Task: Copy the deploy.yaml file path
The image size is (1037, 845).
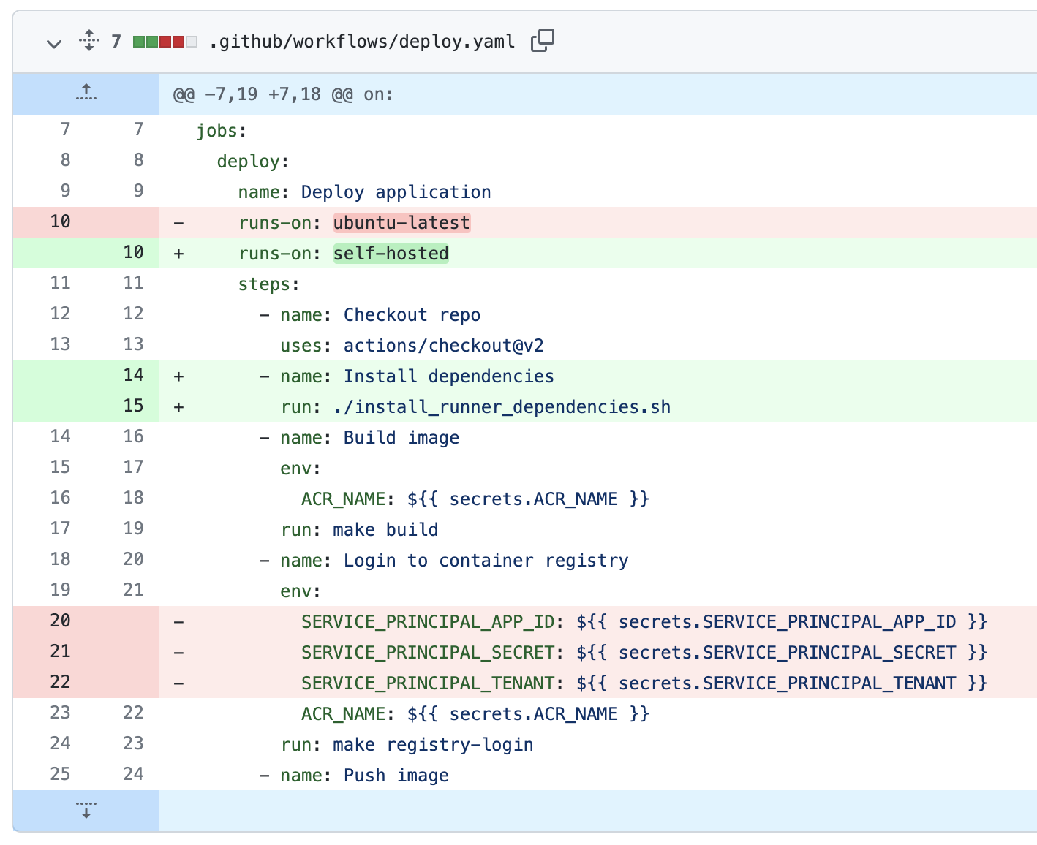Action: 543,41
